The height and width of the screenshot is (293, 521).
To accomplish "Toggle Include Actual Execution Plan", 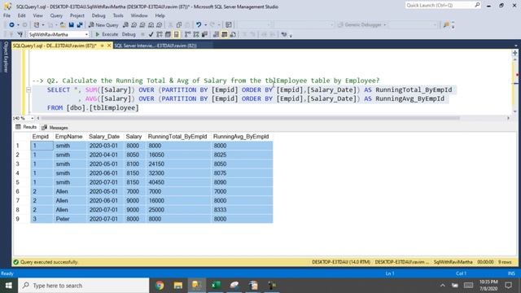I will click(188, 34).
